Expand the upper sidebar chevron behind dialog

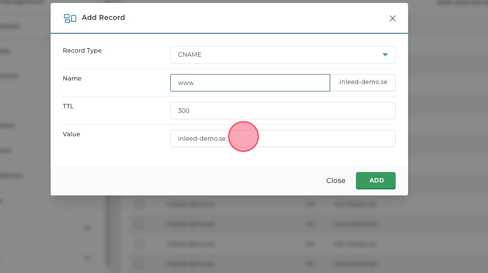coord(87,229)
